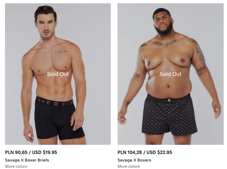Select the USD $19.95 price

coord(45,152)
